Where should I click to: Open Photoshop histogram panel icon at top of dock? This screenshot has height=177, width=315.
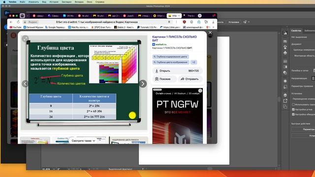point(285,33)
